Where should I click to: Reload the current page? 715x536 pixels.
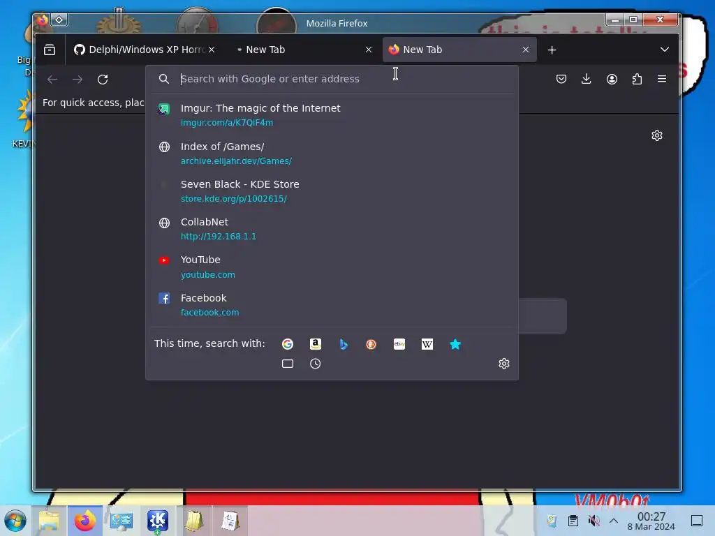point(103,80)
